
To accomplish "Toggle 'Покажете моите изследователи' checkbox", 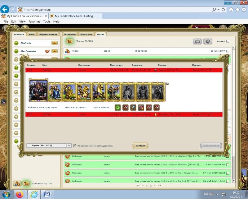I will pyautogui.click(x=75, y=145).
